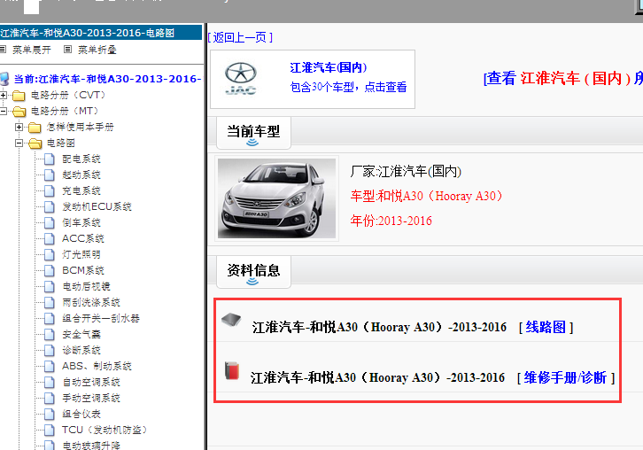643x450 pixels.
Task: Click the 当前车型 section tab
Action: (253, 133)
